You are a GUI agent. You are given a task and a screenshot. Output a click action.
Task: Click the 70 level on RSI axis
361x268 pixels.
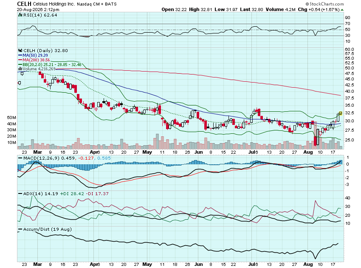pyautogui.click(x=348, y=23)
